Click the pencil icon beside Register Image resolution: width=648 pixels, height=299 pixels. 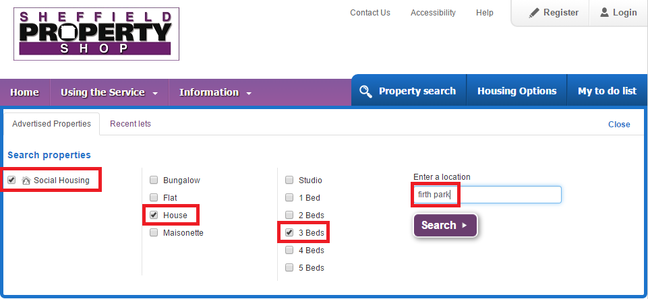pyautogui.click(x=534, y=13)
